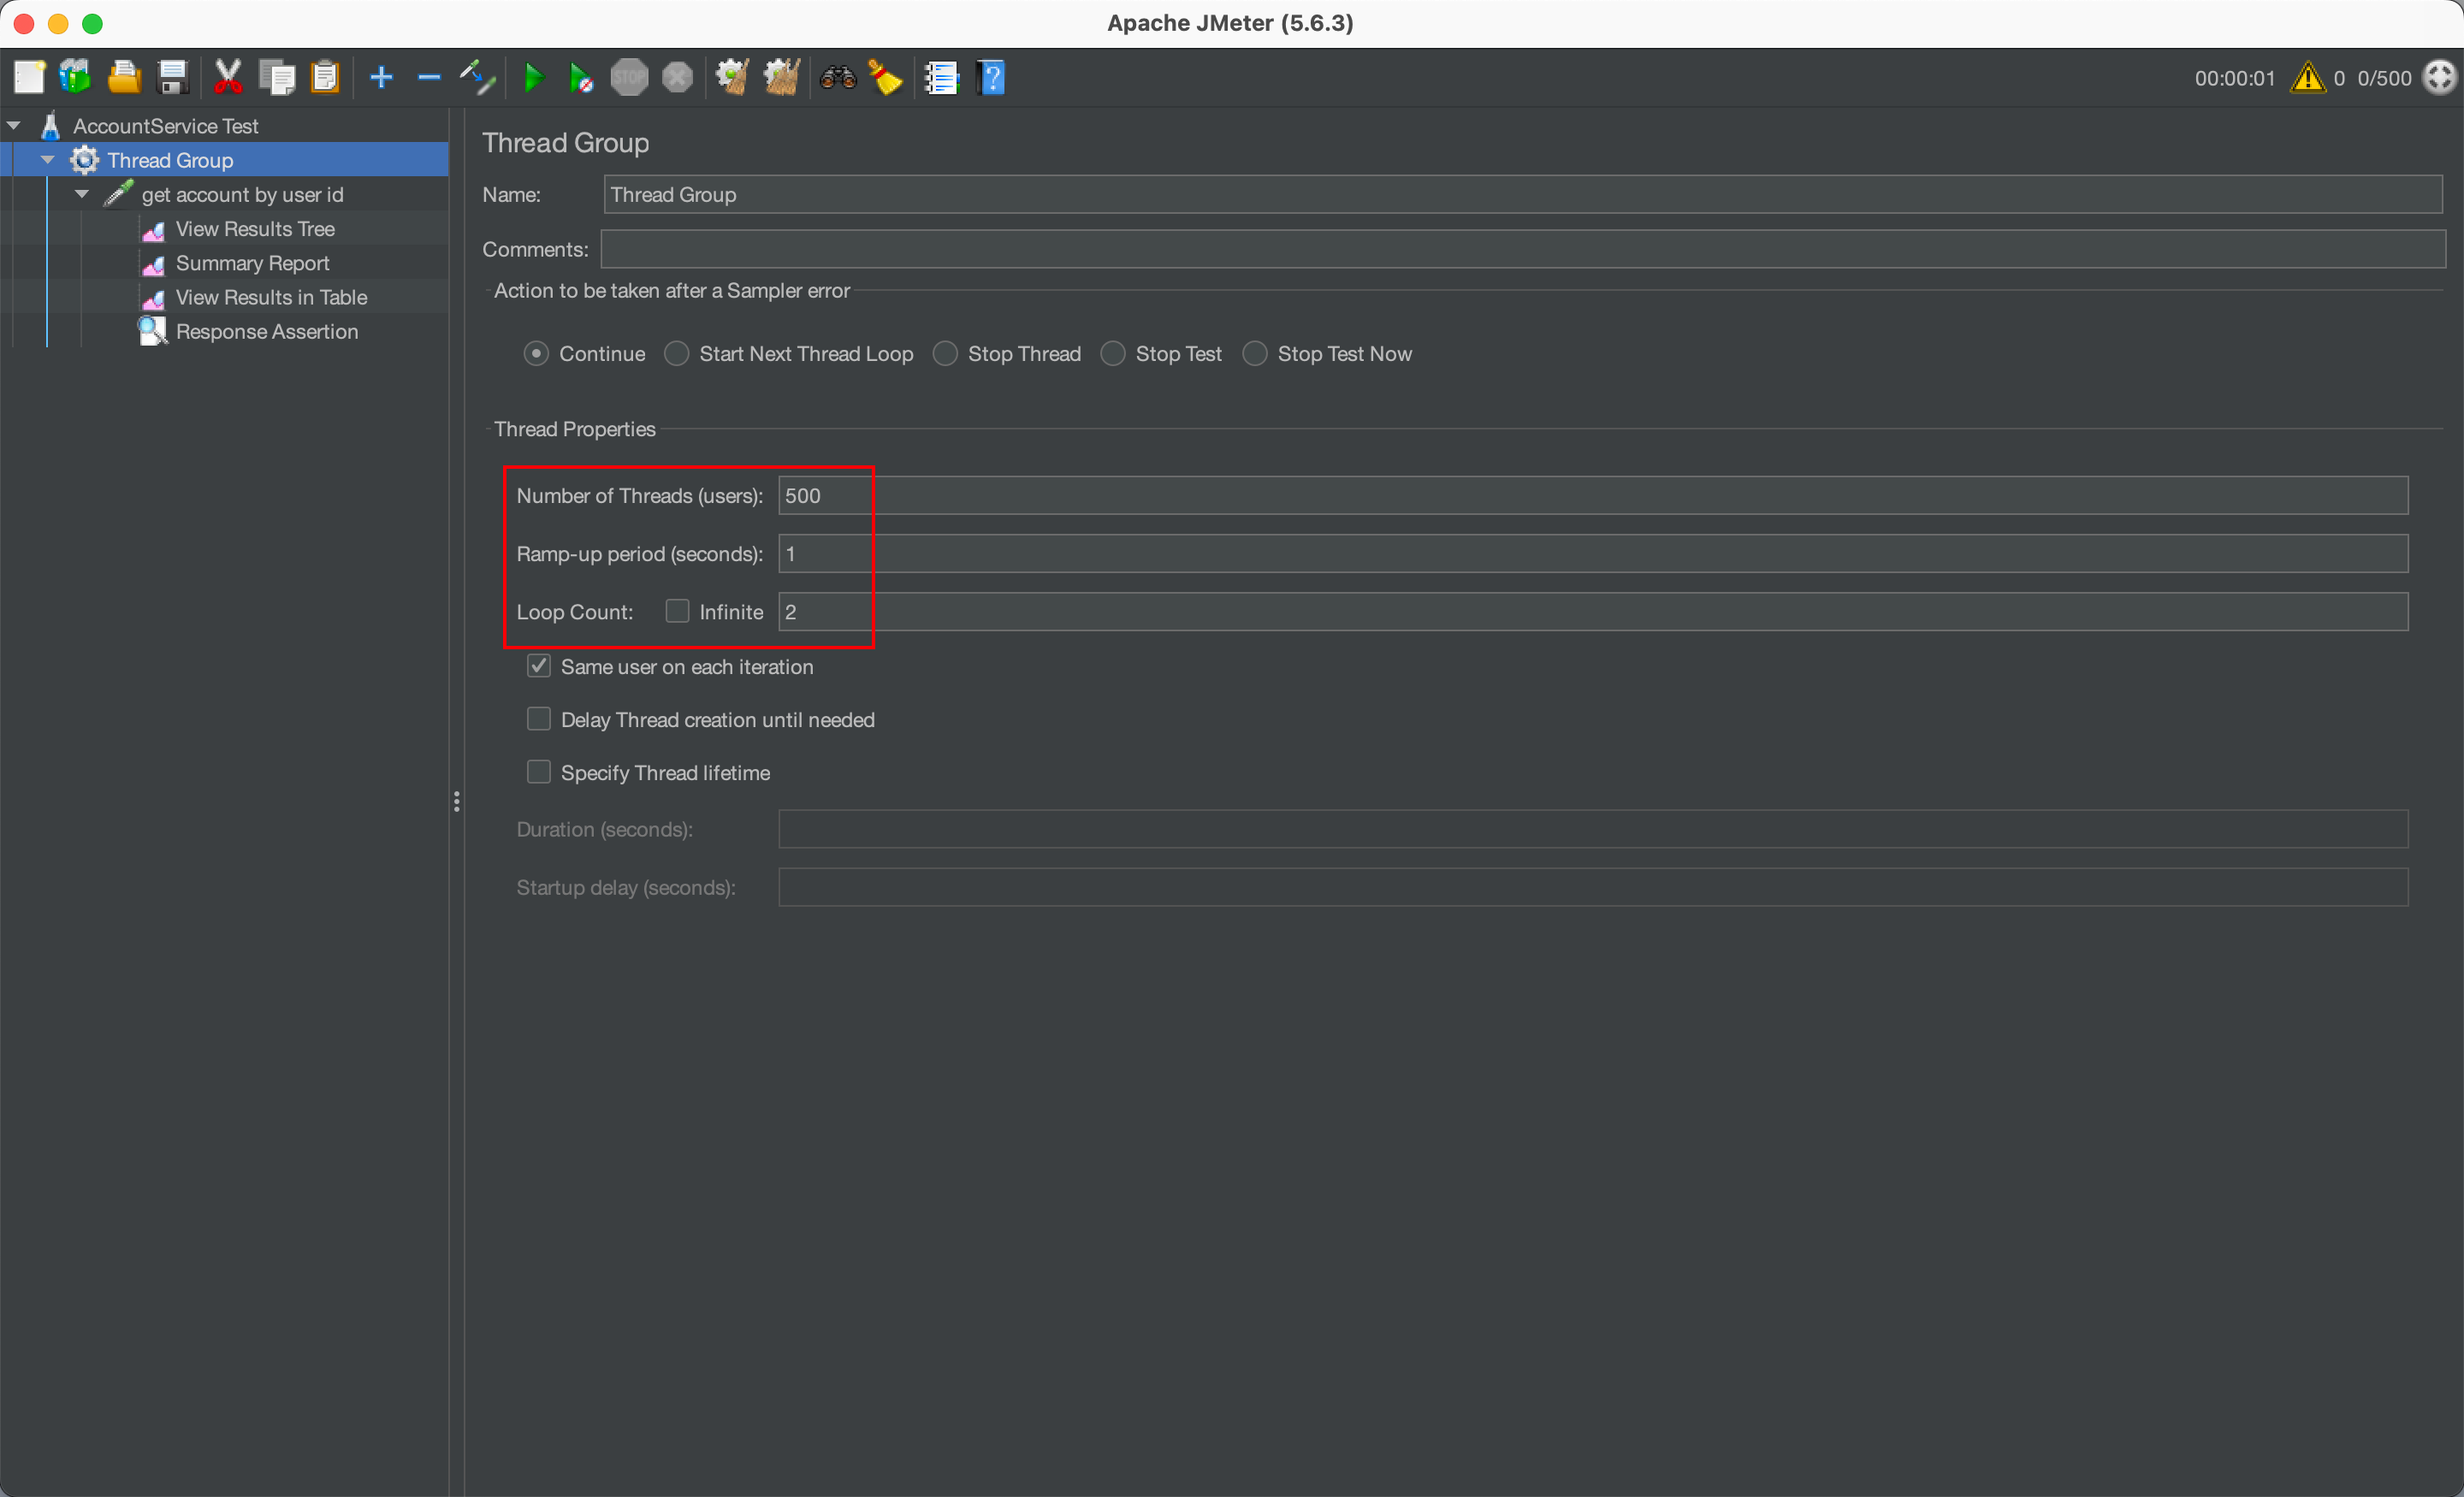Click the Loop Count value field
Viewport: 2464px width, 1497px height.
click(1593, 611)
